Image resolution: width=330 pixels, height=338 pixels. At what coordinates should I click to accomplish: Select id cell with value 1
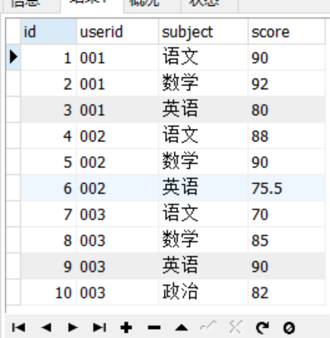[49, 57]
